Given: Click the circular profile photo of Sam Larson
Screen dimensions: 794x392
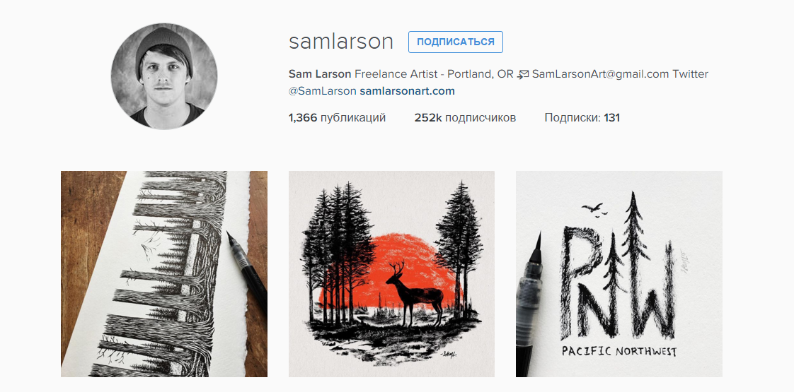Looking at the screenshot, I should coord(164,76).
